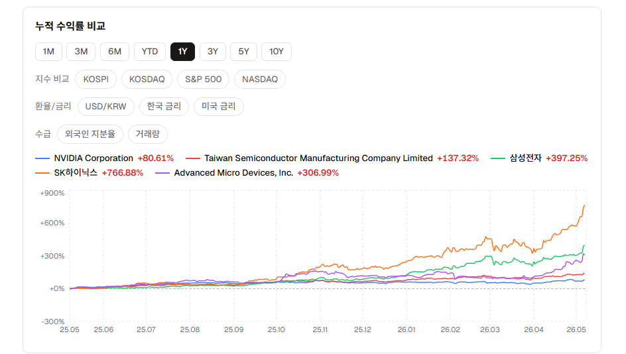The width and height of the screenshot is (626, 354).
Task: Switch chart range to 5Y
Action: click(243, 52)
